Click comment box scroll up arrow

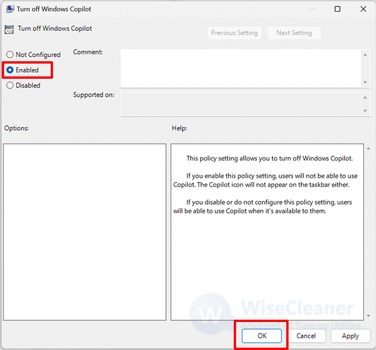click(x=365, y=55)
